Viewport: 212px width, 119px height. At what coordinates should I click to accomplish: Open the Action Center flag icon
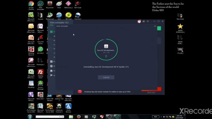click(x=51, y=75)
